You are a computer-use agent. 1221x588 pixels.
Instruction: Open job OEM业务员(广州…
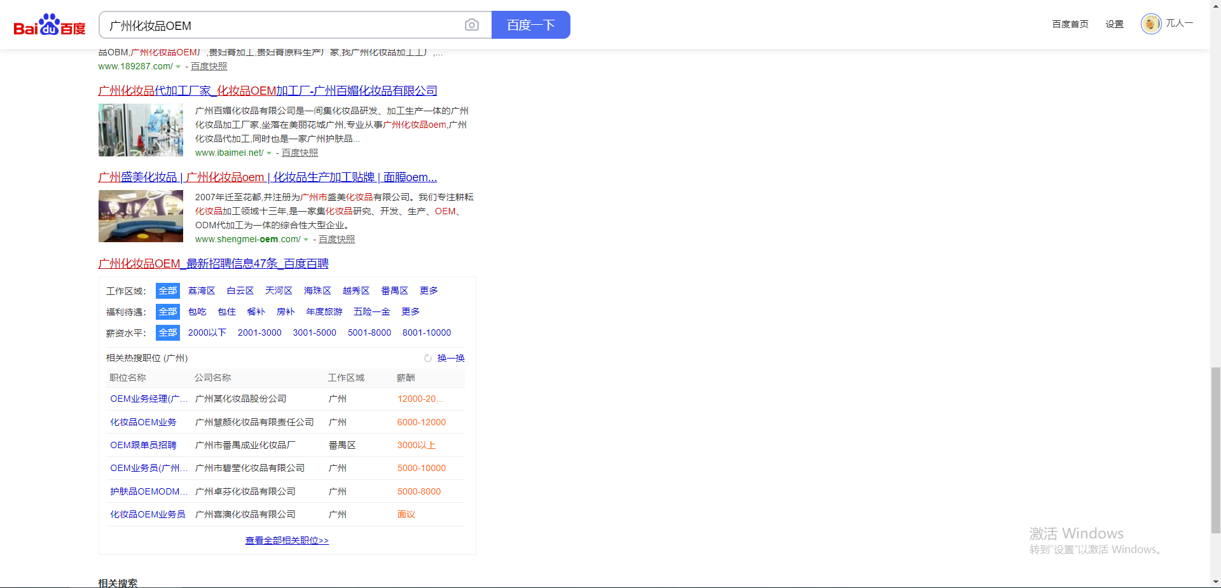click(149, 468)
